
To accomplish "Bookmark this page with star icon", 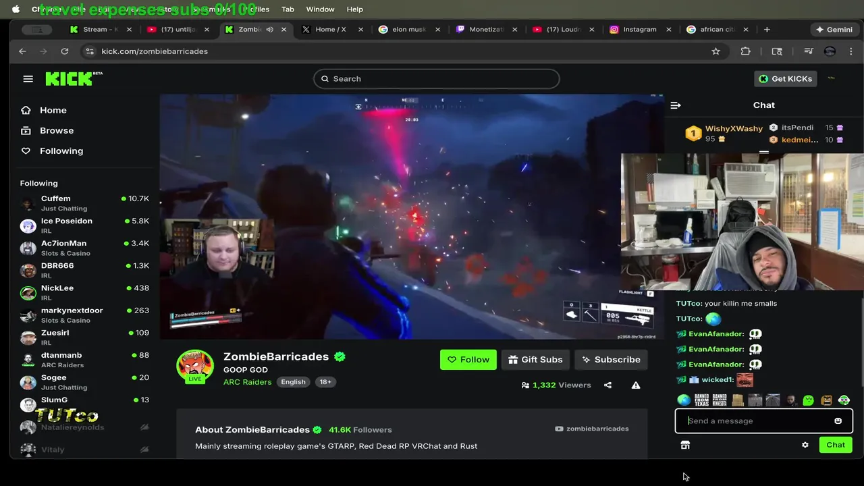I will click(x=715, y=51).
